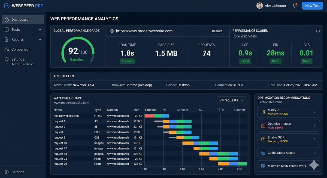
Task: Select the request 10 row name
Action: (x=60, y=143)
